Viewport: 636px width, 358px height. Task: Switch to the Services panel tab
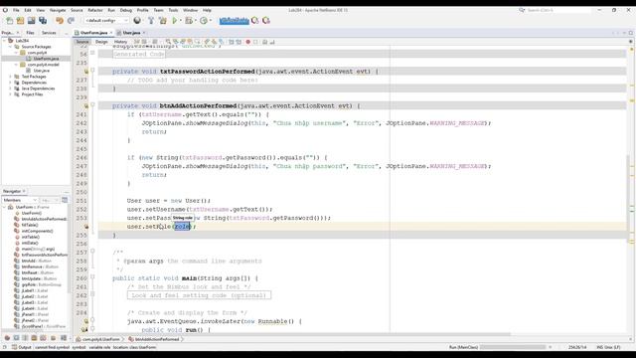(x=49, y=33)
